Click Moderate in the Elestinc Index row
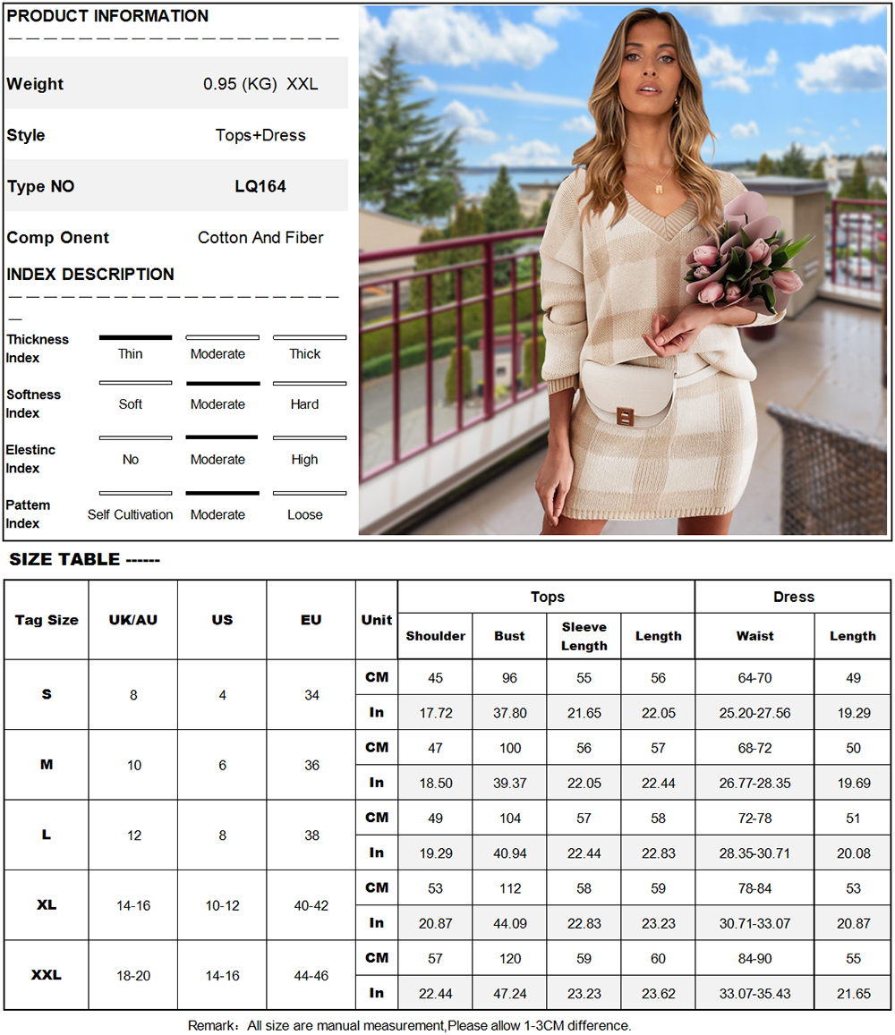895x1035 pixels. (217, 460)
